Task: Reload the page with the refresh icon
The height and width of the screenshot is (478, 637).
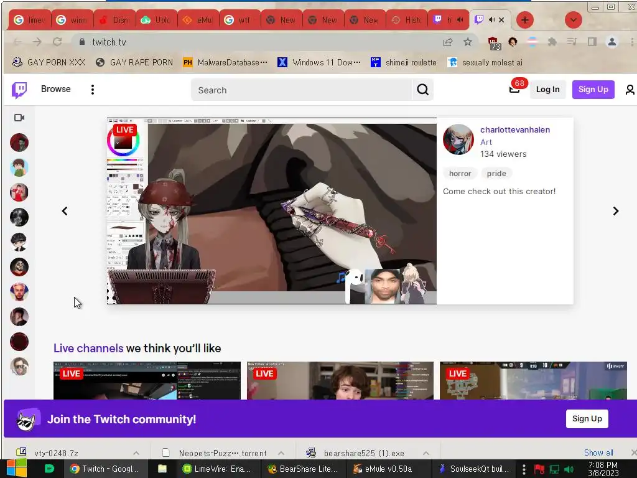Action: [57, 42]
